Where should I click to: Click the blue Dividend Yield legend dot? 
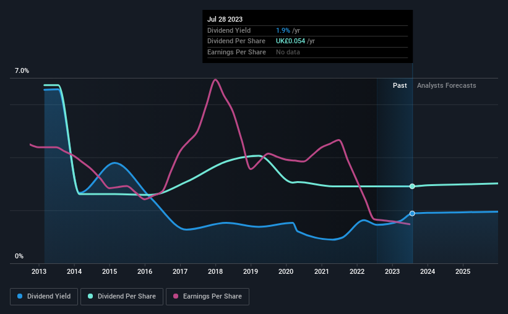click(20, 296)
